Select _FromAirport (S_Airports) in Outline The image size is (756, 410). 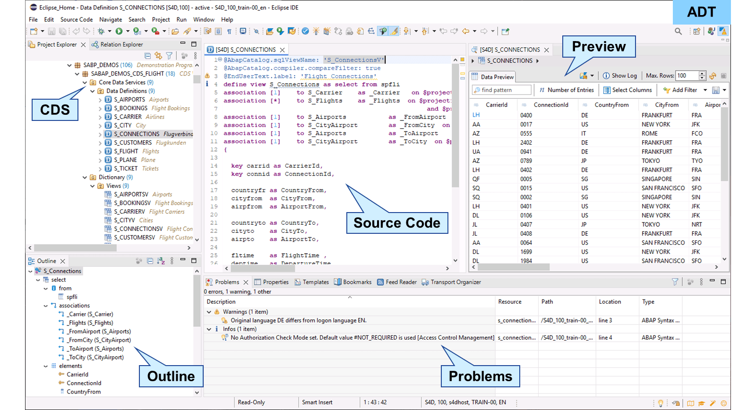coord(99,332)
